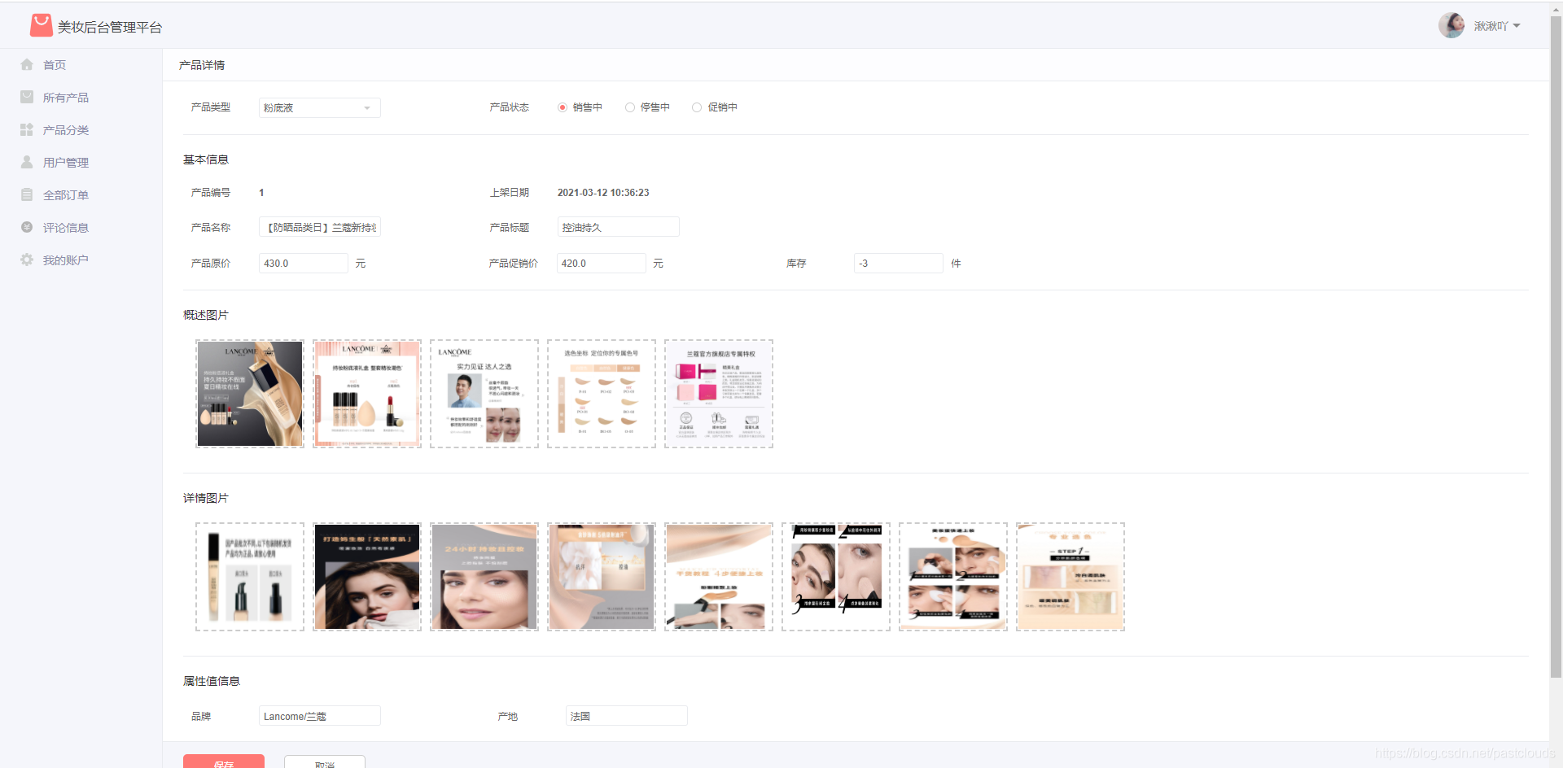
Task: Click the person icon beside 用户管理
Action: tap(27, 162)
